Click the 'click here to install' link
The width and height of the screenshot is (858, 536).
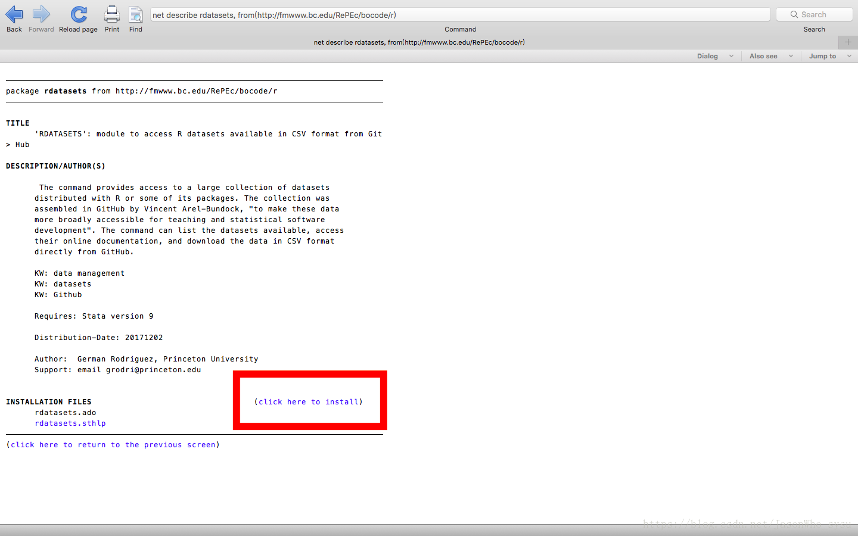(x=309, y=402)
